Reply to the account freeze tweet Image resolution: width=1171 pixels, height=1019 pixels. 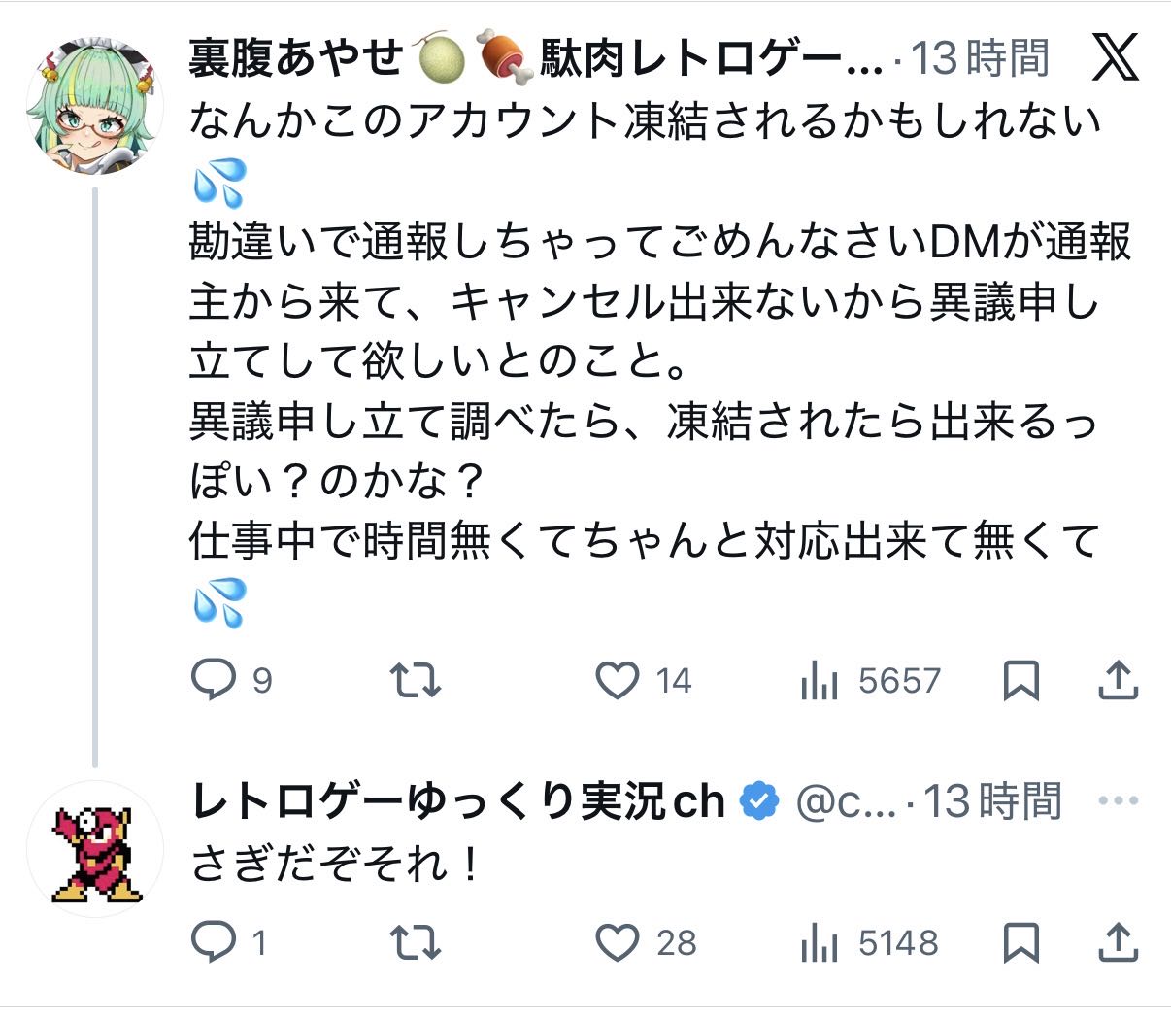point(213,680)
